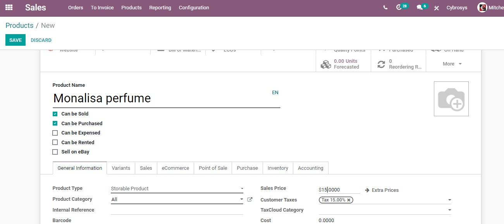Viewport: 504px width, 224px height.
Task: Click the phone call icon in the top bar
Action: 385,7
